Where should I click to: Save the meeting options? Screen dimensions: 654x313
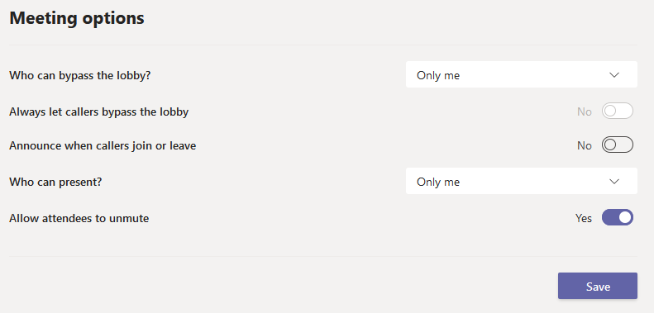point(598,286)
